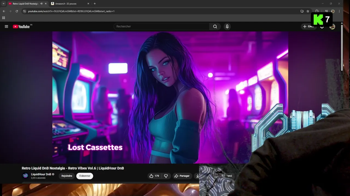Share the video via Partager

click(182, 176)
